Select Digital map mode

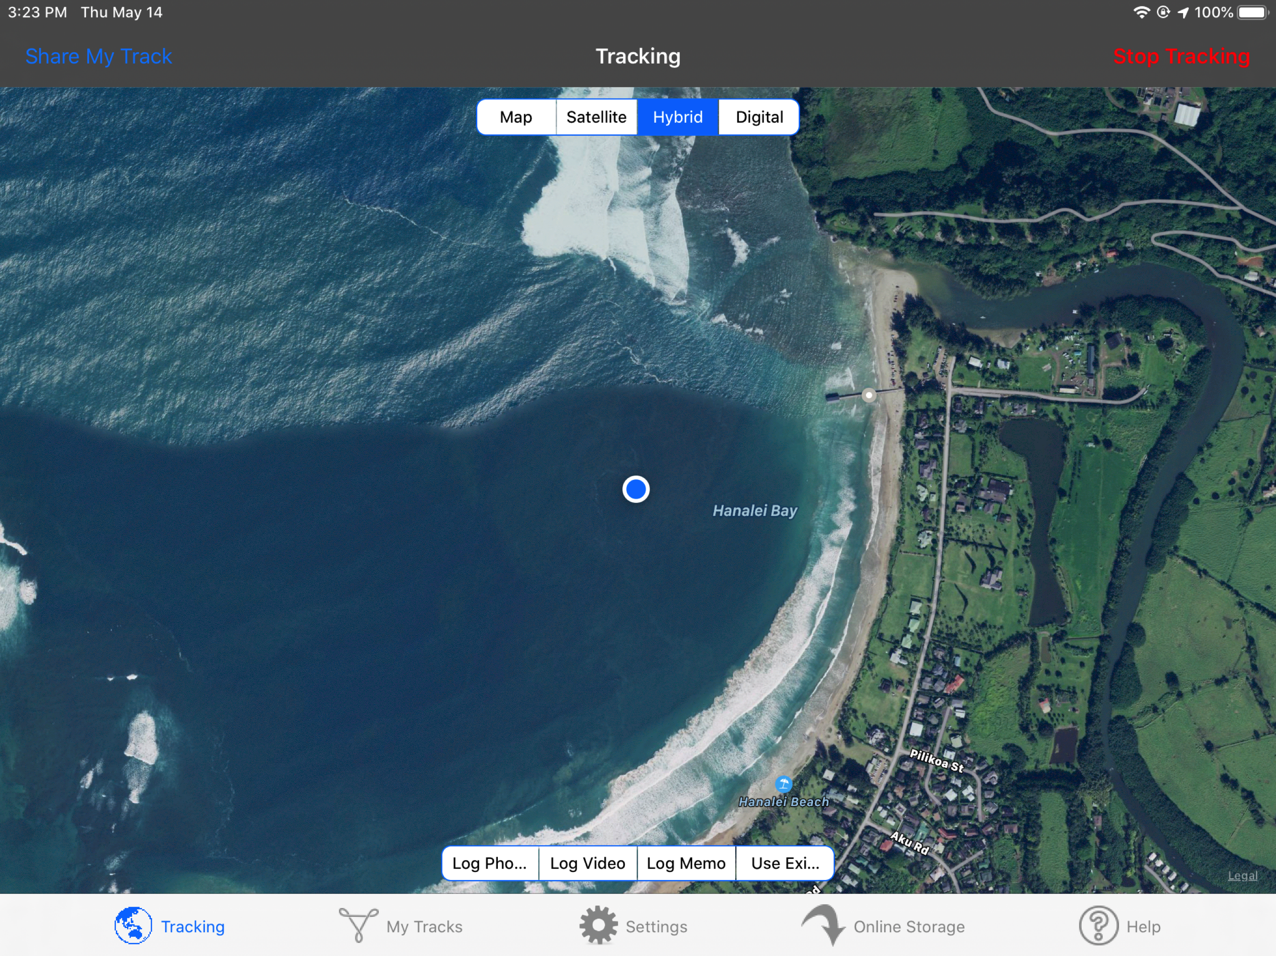pos(759,117)
